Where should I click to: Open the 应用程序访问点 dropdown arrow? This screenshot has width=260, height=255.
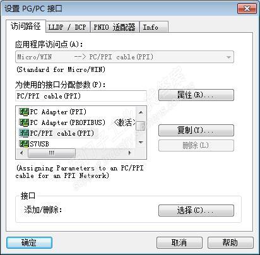click(x=228, y=57)
